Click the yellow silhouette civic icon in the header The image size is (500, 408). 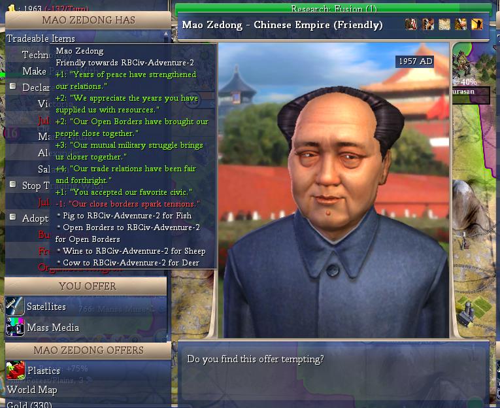[477, 24]
